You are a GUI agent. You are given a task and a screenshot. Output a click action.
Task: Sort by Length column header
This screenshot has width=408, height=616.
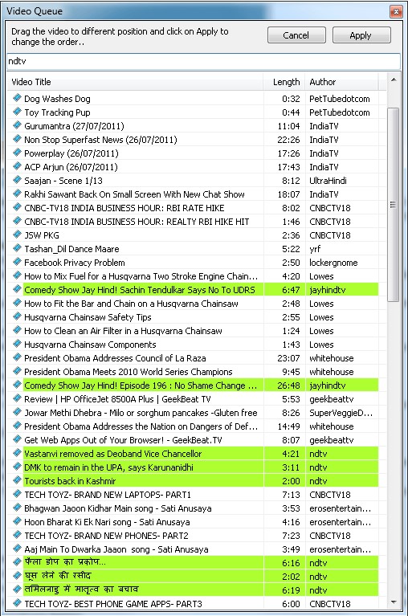pyautogui.click(x=284, y=82)
